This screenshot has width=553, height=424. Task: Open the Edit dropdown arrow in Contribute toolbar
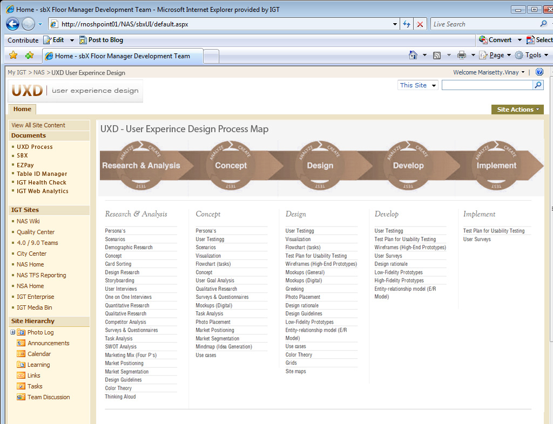point(72,40)
